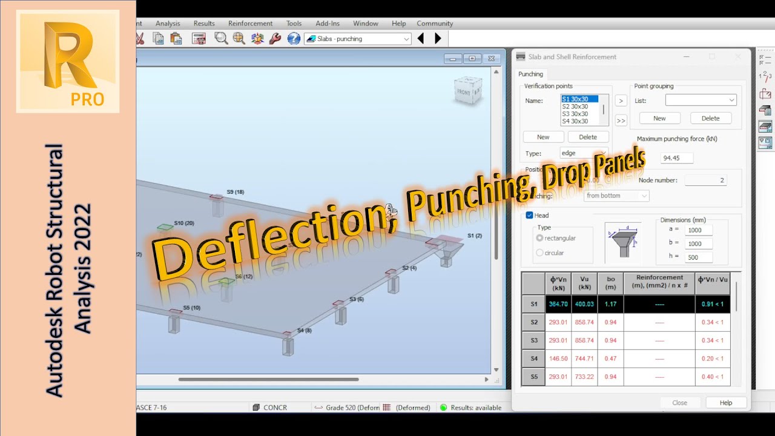Click the dimension h input field
Viewport: 775px width, 436px height.
699,257
